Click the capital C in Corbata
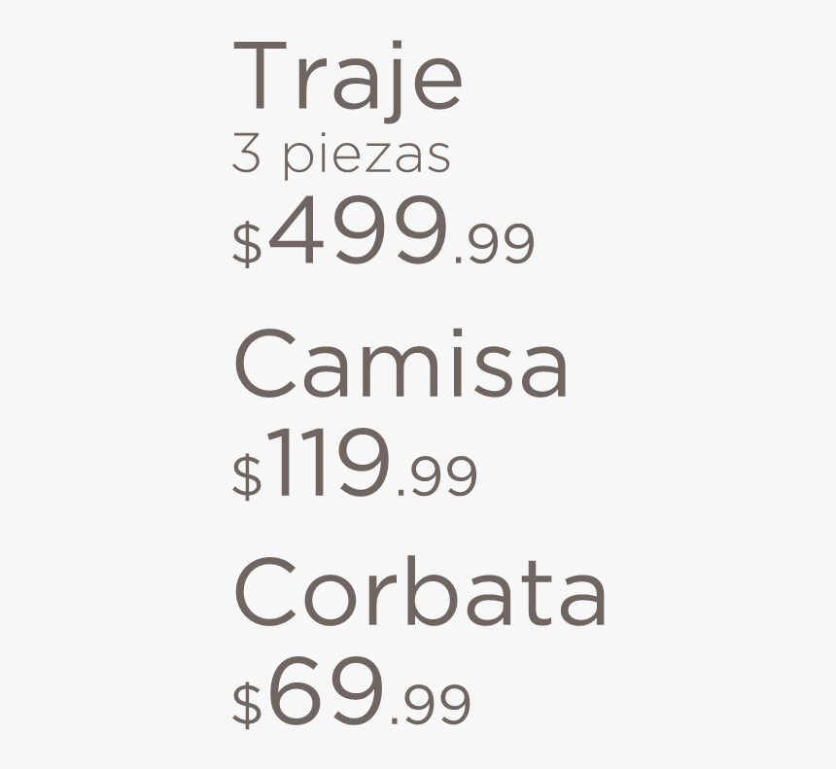 click(x=265, y=591)
